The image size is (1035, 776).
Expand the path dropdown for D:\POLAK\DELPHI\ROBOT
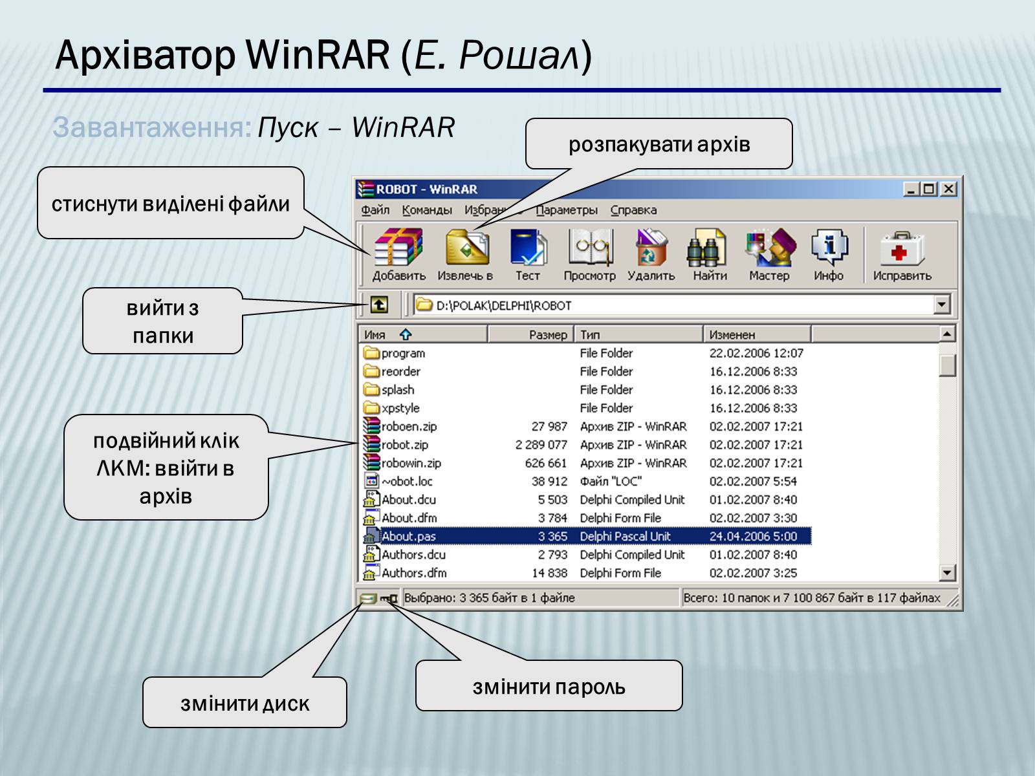pos(942,304)
